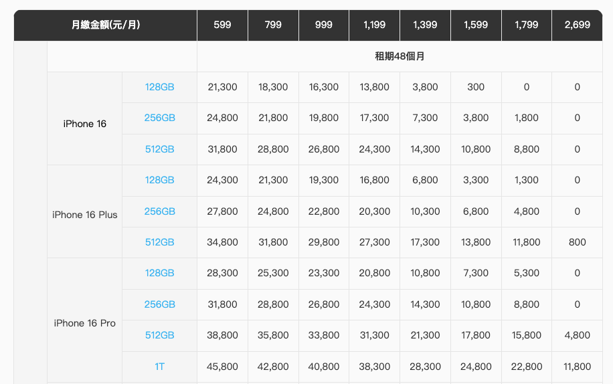Click the 1,399 plan column header
613x384 pixels.
pyautogui.click(x=425, y=25)
